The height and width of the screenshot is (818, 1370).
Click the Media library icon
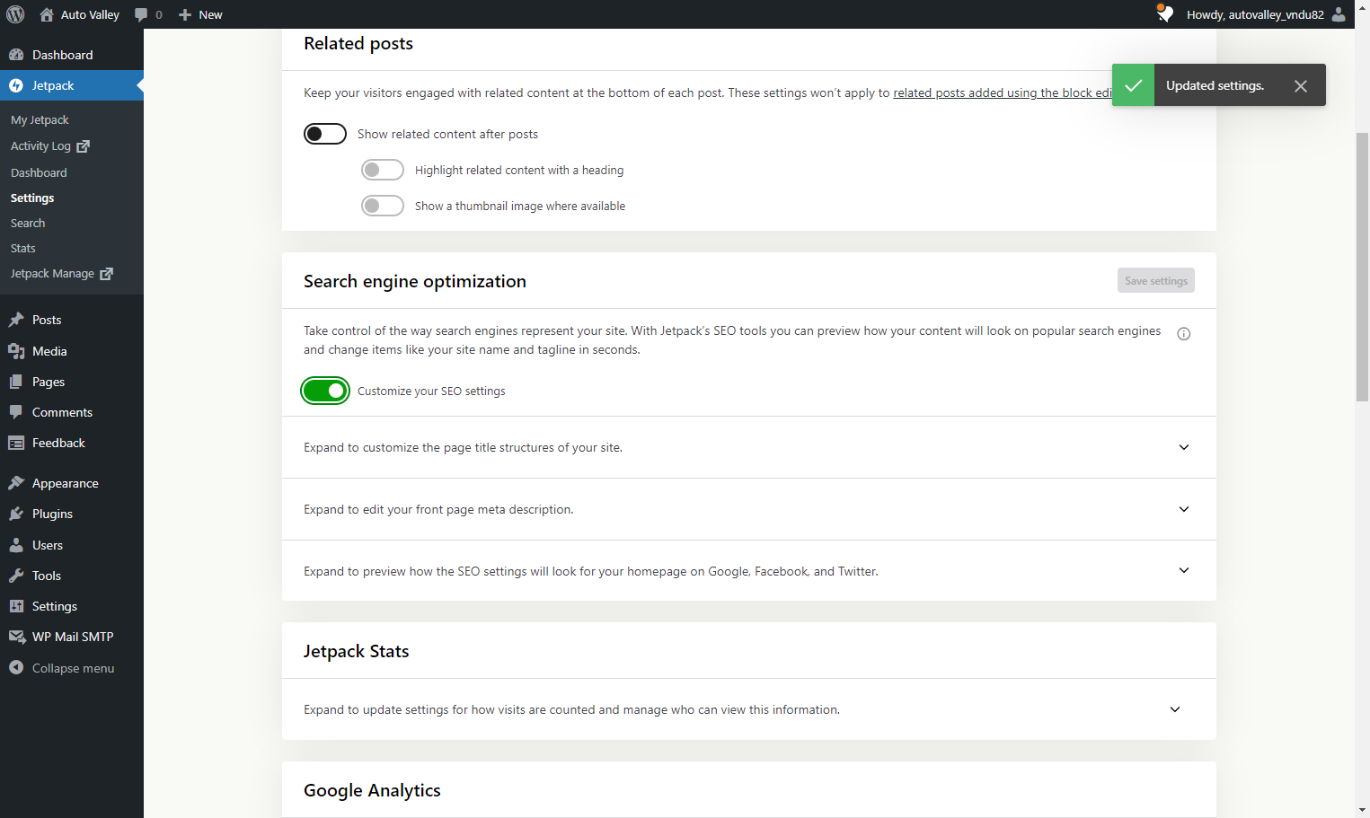pos(16,351)
